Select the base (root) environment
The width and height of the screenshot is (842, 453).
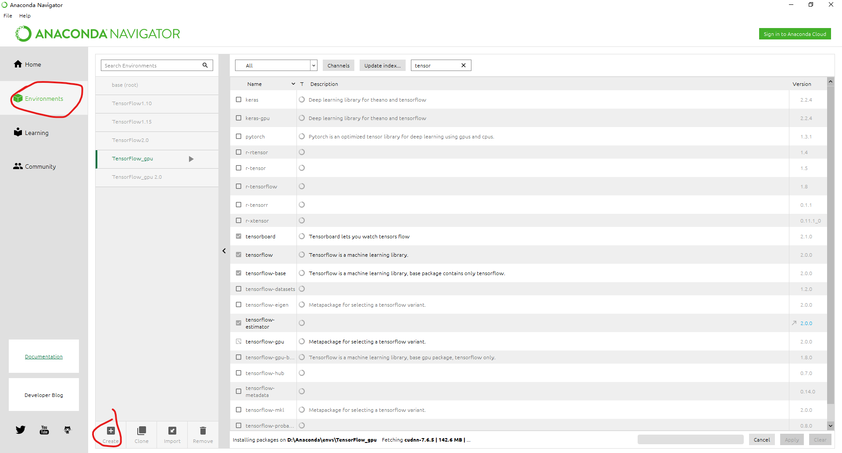pos(157,85)
